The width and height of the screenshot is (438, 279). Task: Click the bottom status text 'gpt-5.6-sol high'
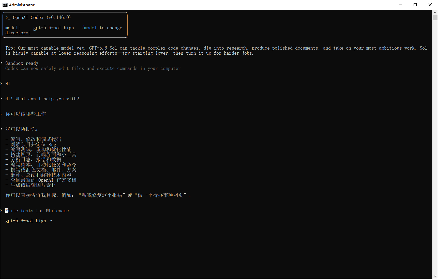[26, 221]
